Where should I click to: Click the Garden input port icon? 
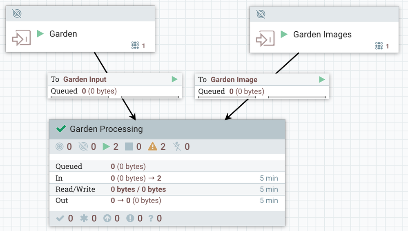point(21,38)
